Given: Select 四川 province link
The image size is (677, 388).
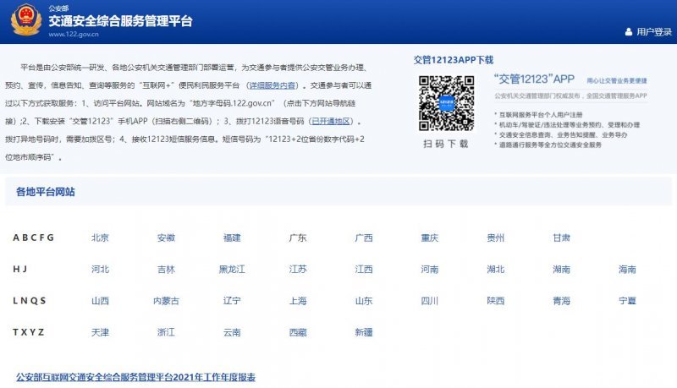Looking at the screenshot, I should pyautogui.click(x=430, y=300).
